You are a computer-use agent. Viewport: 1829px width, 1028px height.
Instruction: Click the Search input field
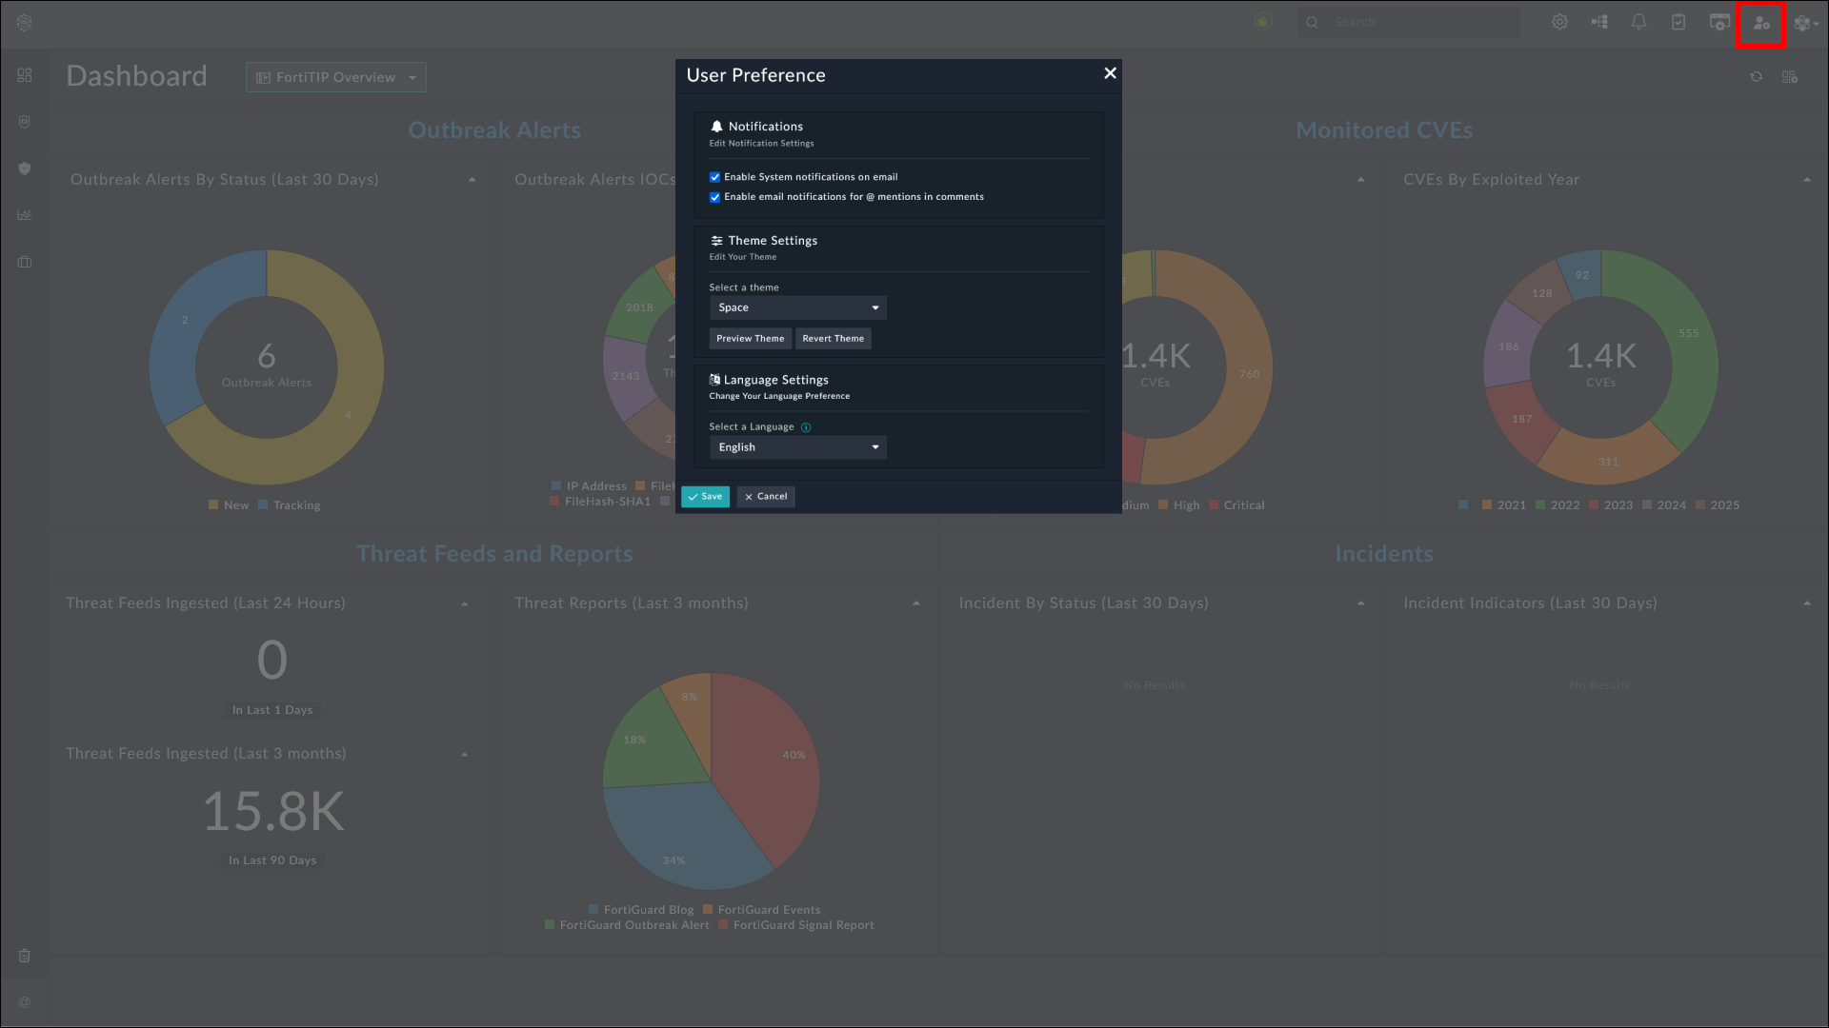(1419, 22)
